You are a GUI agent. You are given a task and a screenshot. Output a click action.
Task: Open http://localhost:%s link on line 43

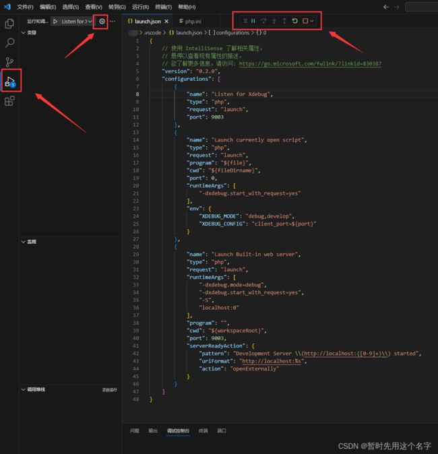pos(273,361)
